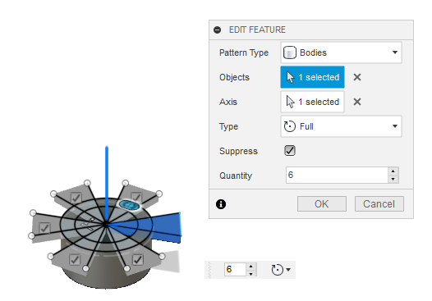Decrease Quantity using the down arrow

(393, 179)
